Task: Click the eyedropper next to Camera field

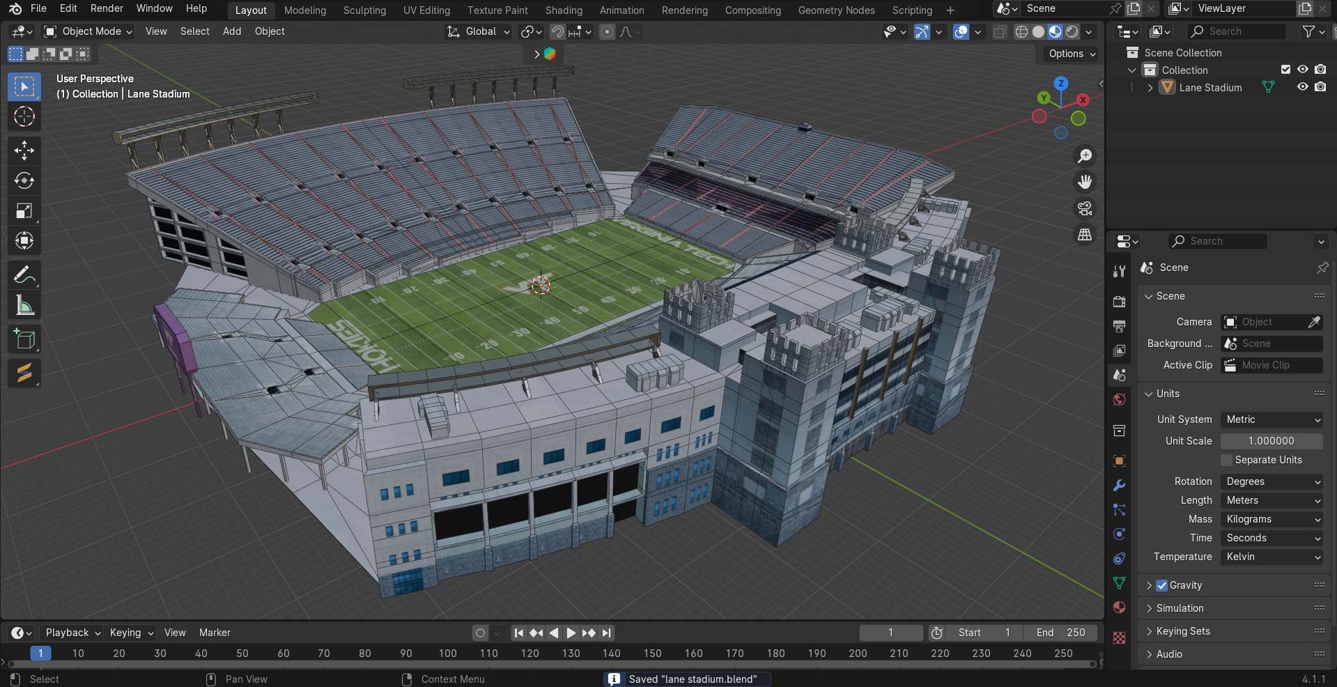Action: 1314,322
